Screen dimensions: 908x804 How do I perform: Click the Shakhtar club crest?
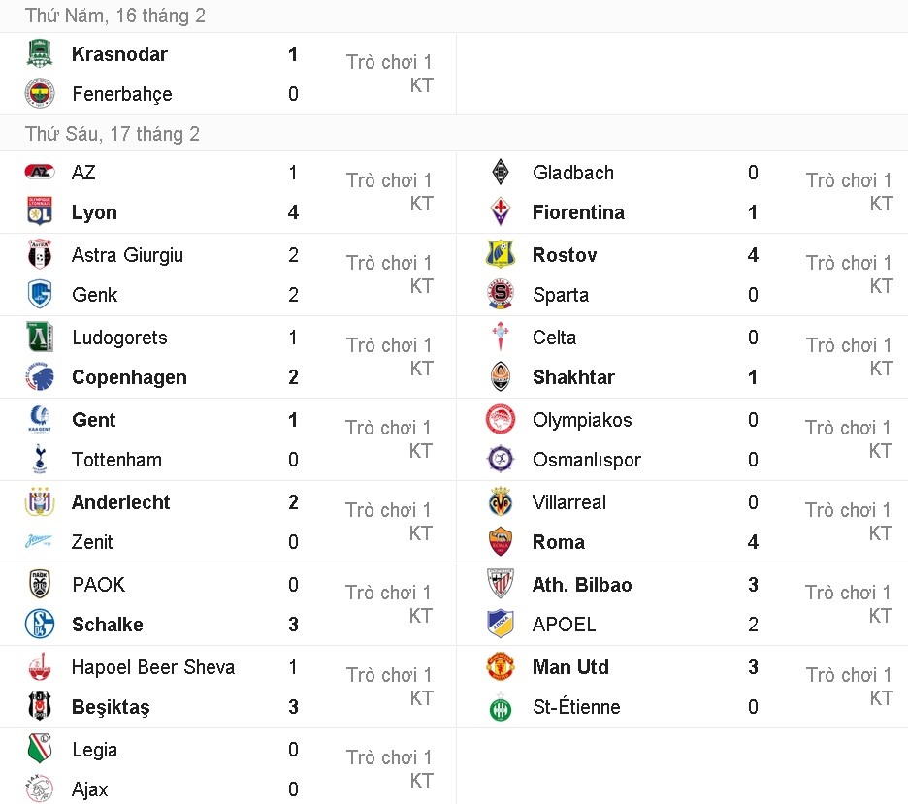(499, 376)
